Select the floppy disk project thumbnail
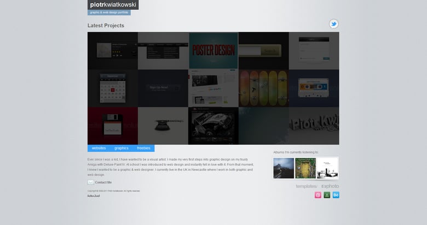This screenshot has height=225, width=427. tap(112, 126)
